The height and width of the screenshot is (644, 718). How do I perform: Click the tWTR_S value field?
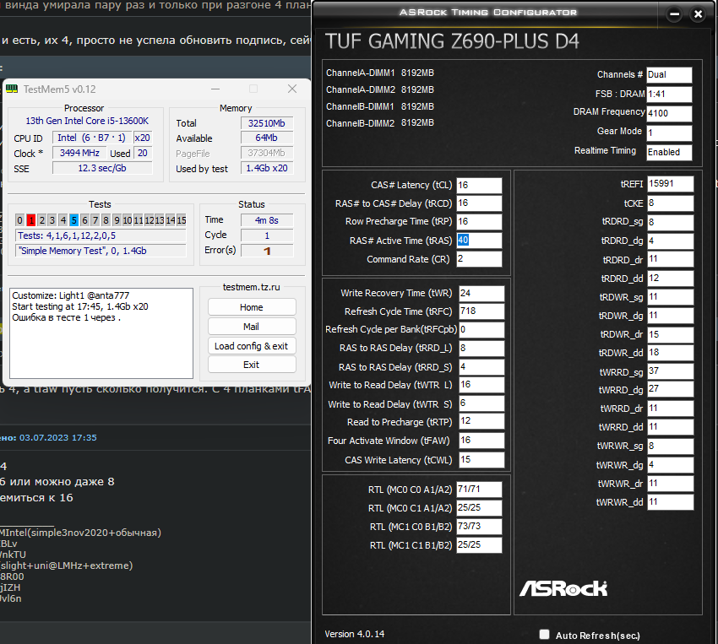point(481,403)
